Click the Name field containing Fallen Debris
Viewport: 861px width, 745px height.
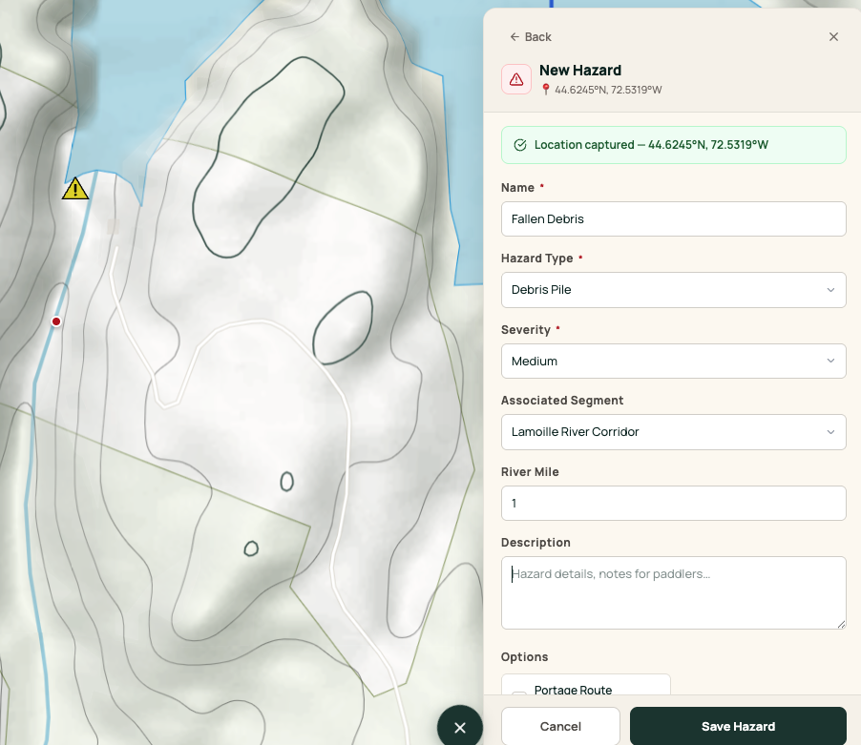[673, 218]
